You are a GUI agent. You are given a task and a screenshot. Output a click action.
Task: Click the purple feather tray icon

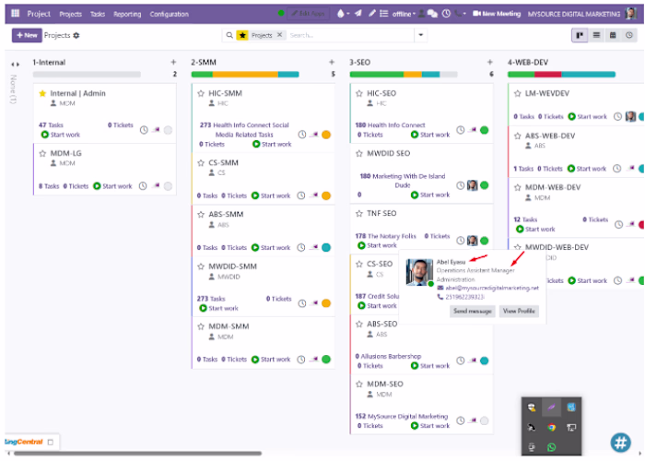551,408
